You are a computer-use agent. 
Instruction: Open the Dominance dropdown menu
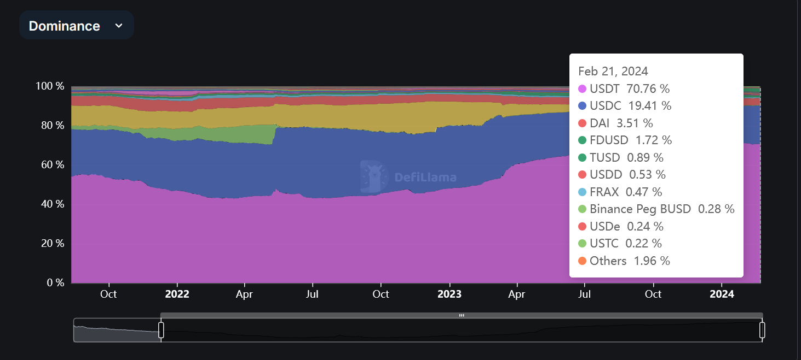point(76,25)
